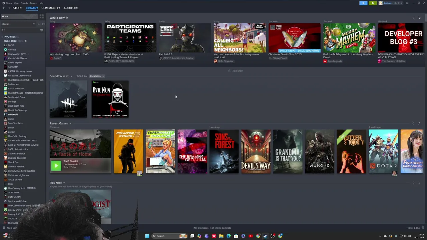Screen dimensions: 427x240
Task: Open the Play Next shelf dropdown
Action: click(x=64, y=183)
